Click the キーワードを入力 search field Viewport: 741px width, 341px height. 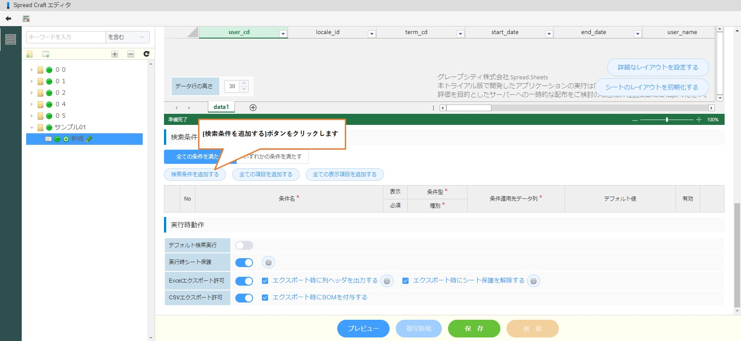66,37
